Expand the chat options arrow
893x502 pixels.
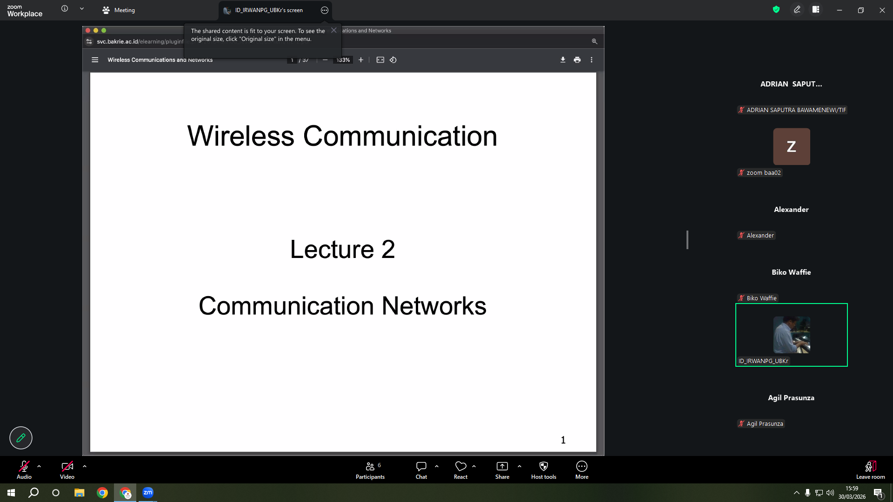pos(437,466)
